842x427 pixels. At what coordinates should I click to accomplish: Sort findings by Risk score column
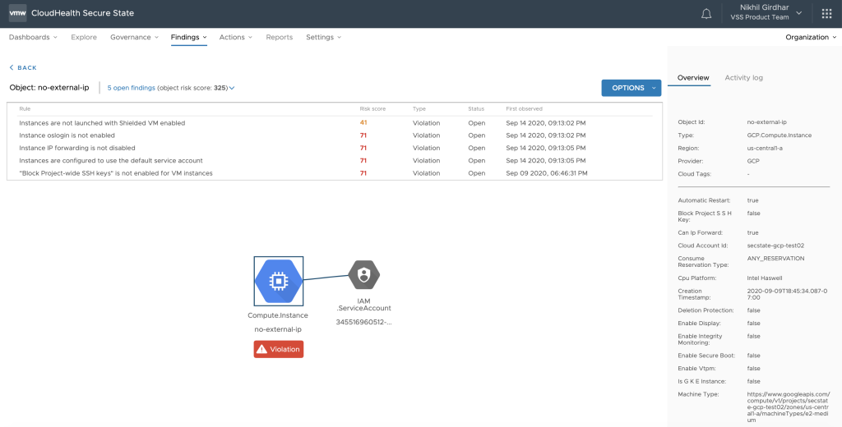click(372, 108)
